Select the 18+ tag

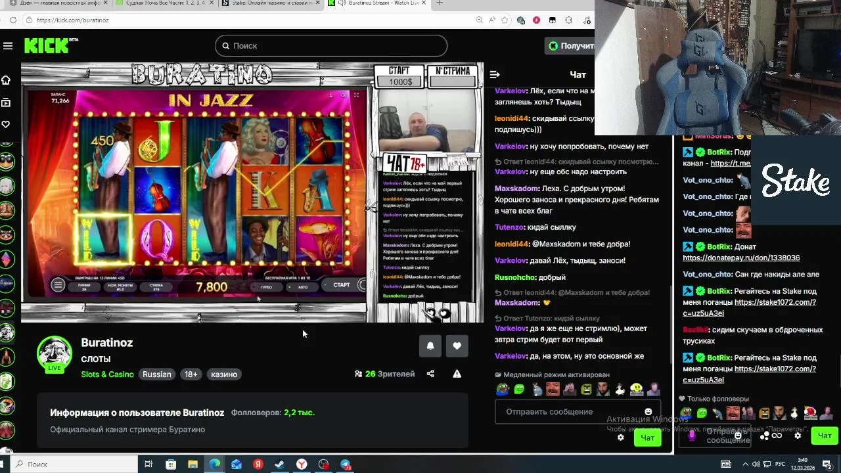click(191, 374)
